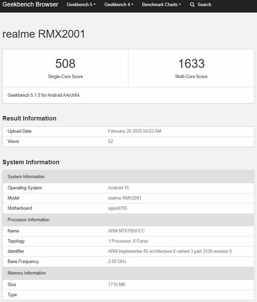Click the Search magnifier icon
257x302 pixels.
pyautogui.click(x=192, y=5)
